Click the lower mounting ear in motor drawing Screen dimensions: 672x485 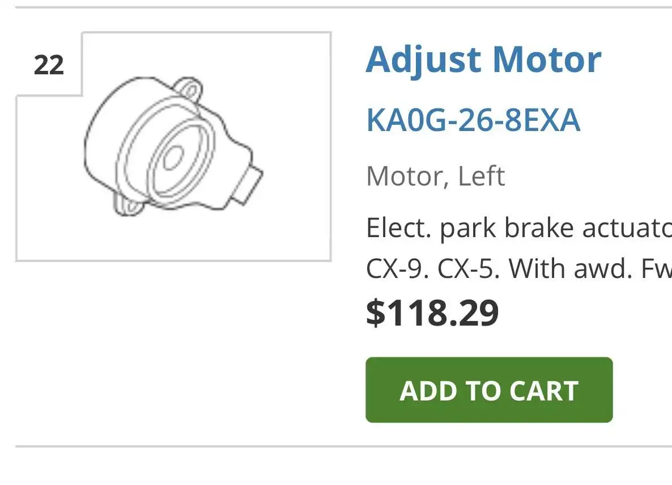click(126, 205)
